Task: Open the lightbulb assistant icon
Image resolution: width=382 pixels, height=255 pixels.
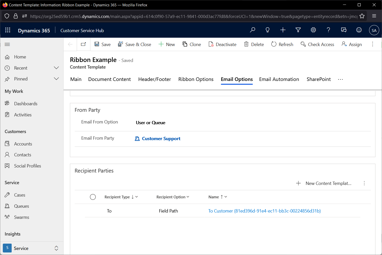Action: tap(268, 30)
